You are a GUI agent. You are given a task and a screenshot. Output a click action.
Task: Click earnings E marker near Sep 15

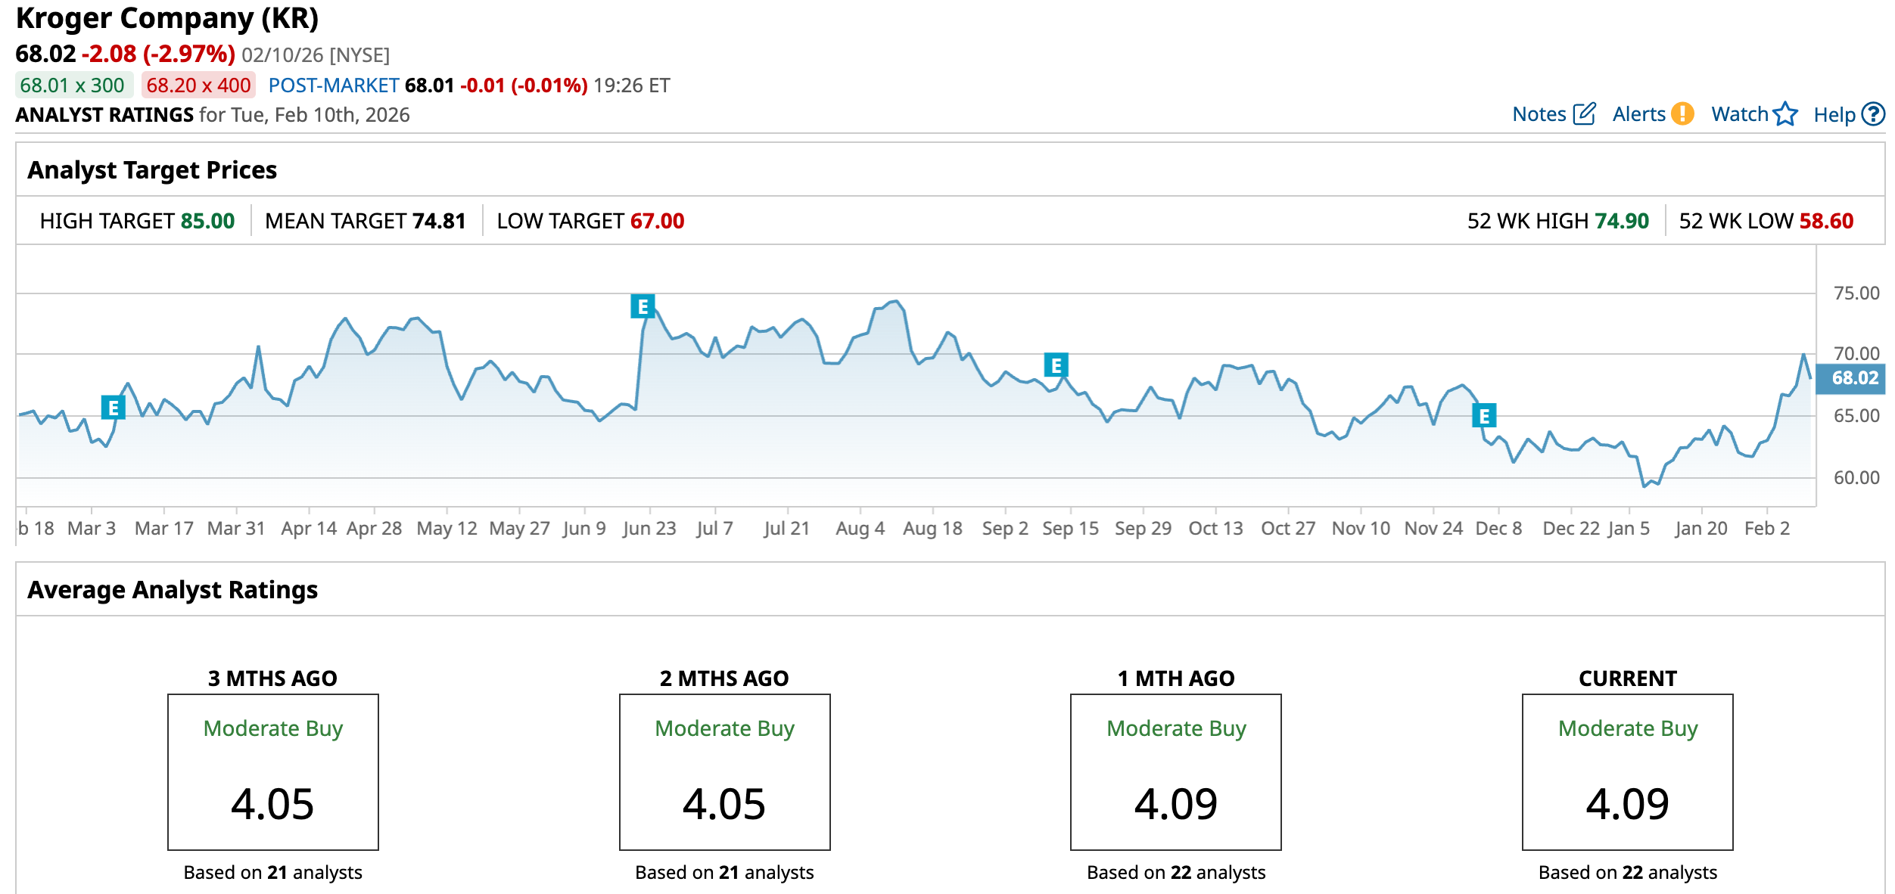click(1056, 365)
